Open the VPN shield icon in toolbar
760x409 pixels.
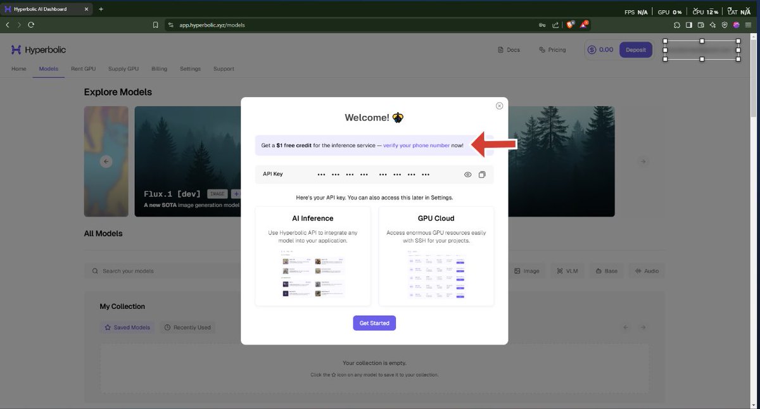click(724, 25)
